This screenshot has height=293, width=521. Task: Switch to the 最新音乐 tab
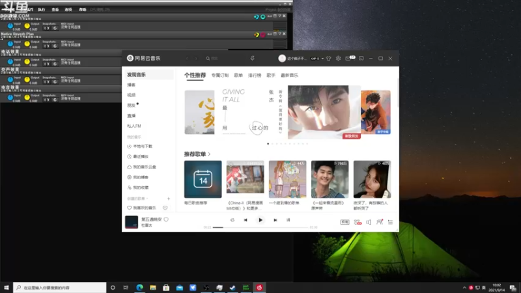pos(289,76)
